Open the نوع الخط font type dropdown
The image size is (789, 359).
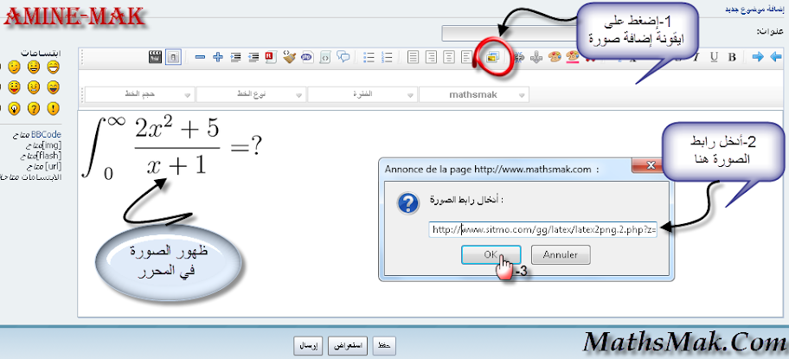coord(251,94)
